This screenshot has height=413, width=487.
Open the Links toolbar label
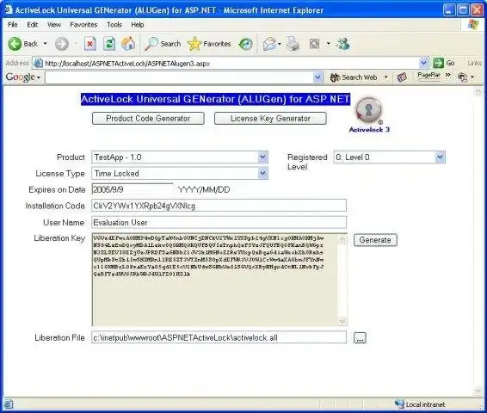[474, 63]
